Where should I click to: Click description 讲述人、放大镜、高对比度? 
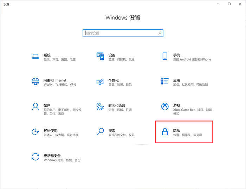pyautogui.click(x=61, y=135)
